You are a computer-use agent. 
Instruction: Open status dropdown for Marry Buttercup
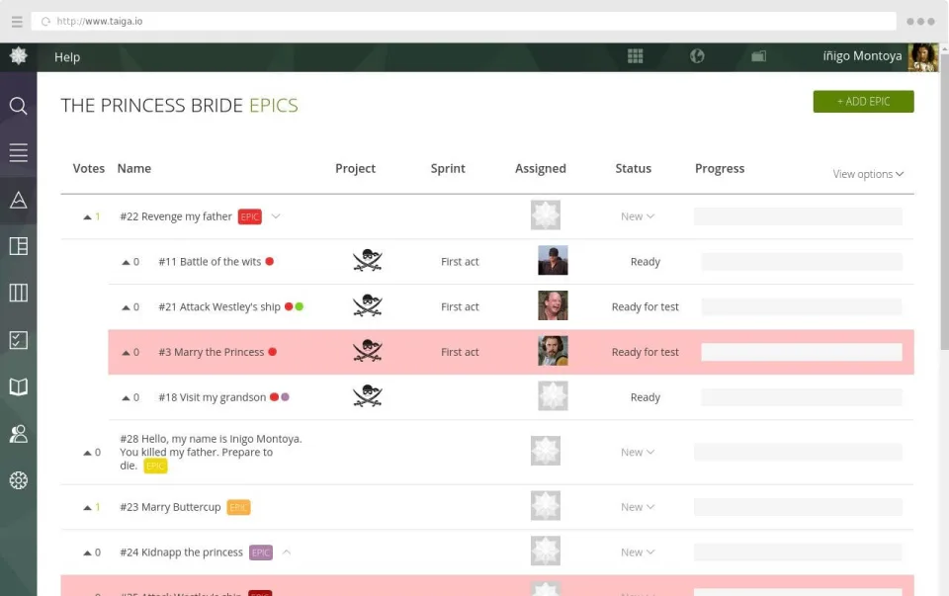click(638, 507)
